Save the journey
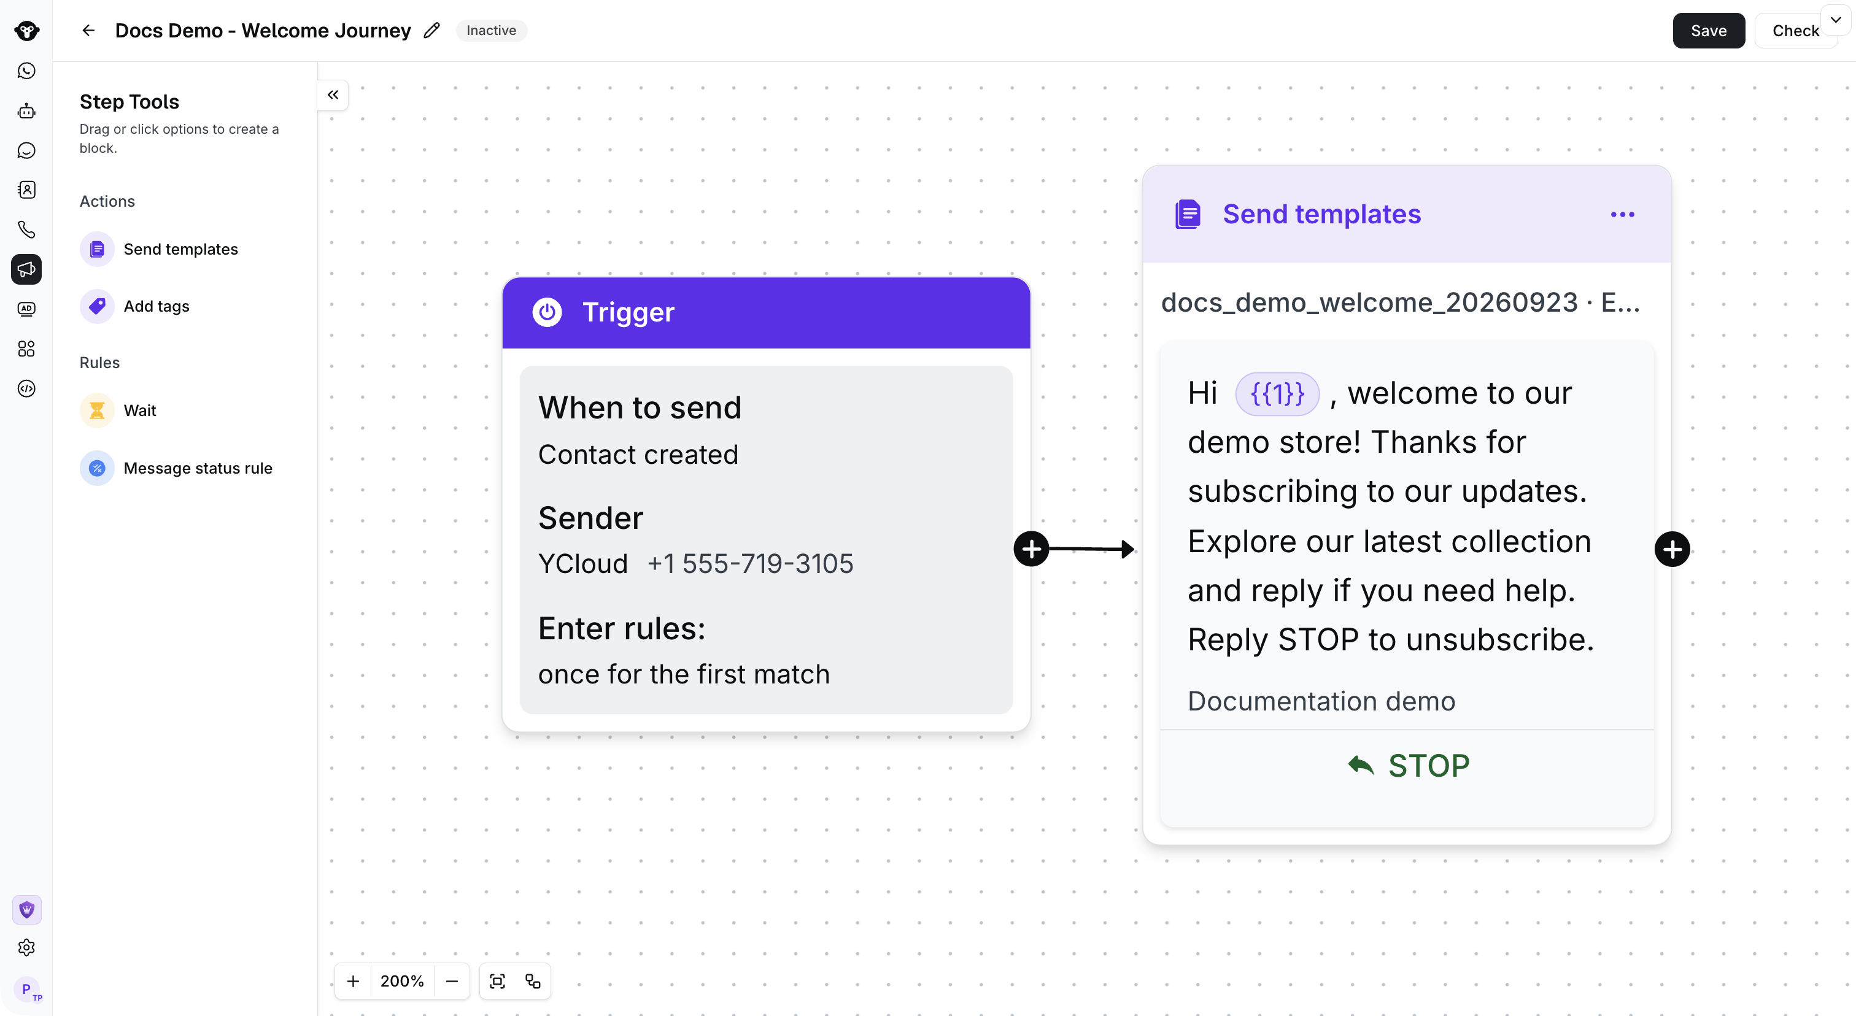Viewport: 1856px width, 1016px height. click(1709, 30)
